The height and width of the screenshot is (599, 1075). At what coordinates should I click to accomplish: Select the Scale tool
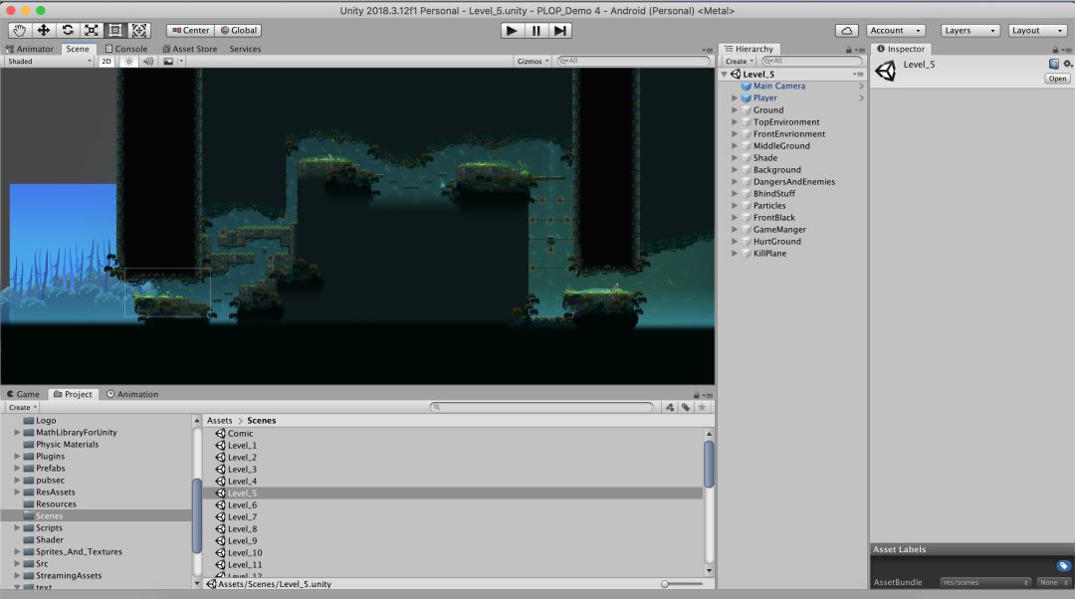tap(92, 31)
